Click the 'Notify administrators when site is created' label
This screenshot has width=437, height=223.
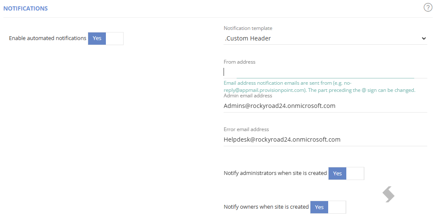(275, 173)
